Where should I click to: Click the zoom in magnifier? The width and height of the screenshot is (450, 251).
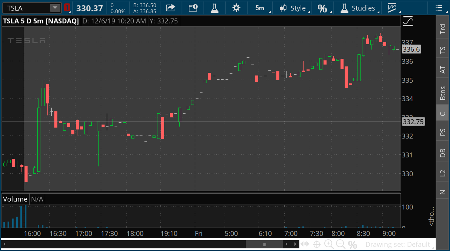point(329,245)
